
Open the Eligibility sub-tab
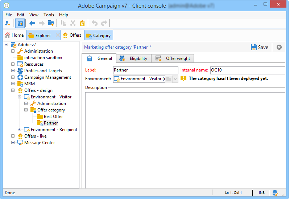pyautogui.click(x=133, y=58)
